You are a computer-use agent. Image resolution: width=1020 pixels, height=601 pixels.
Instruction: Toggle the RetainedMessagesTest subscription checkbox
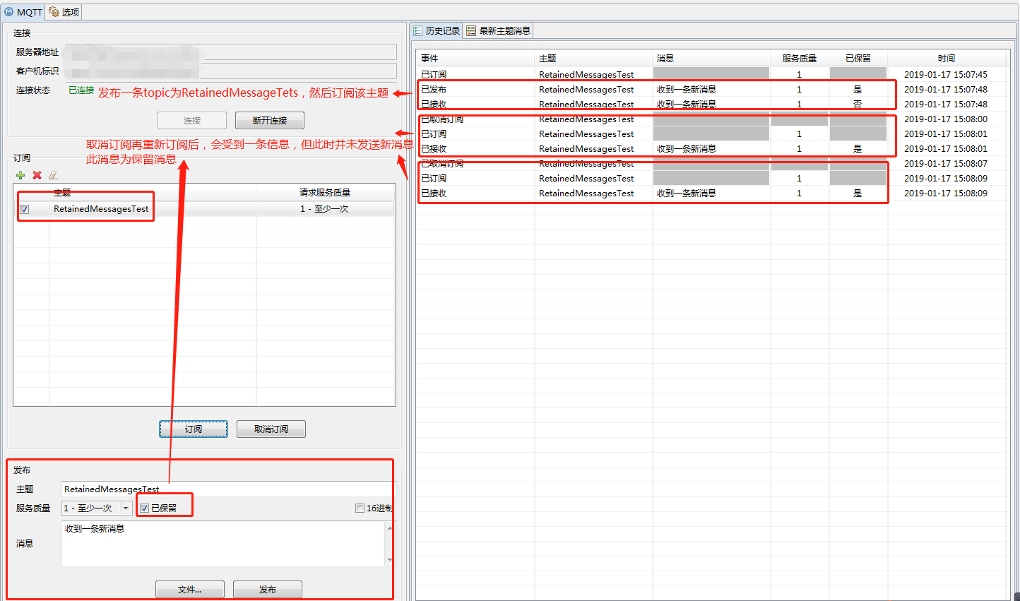pyautogui.click(x=25, y=209)
